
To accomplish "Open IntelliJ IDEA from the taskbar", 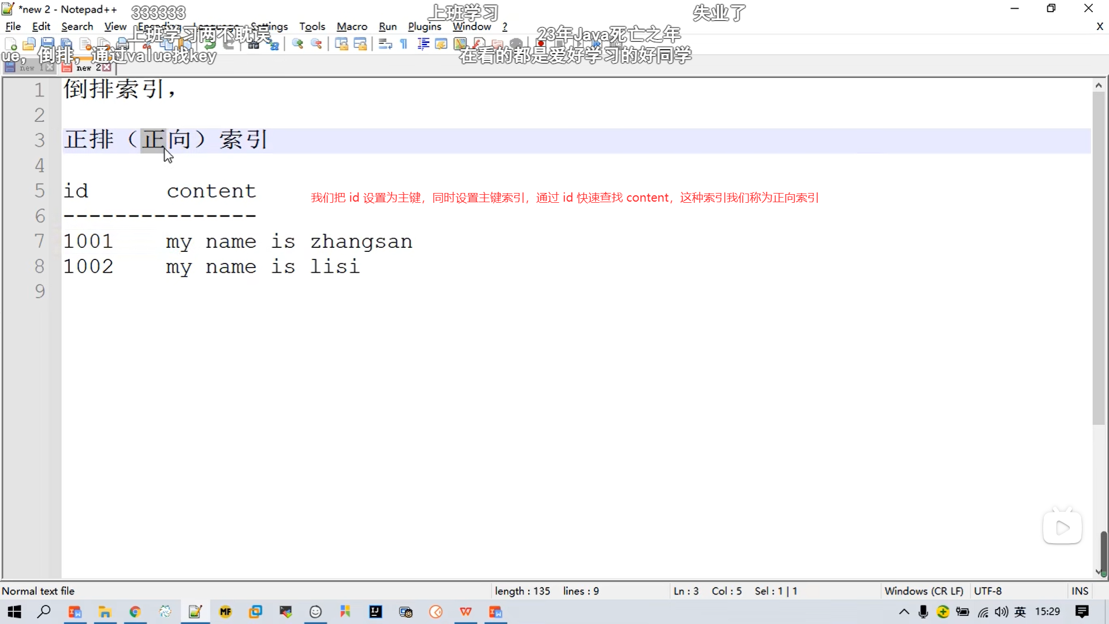I will 375,612.
